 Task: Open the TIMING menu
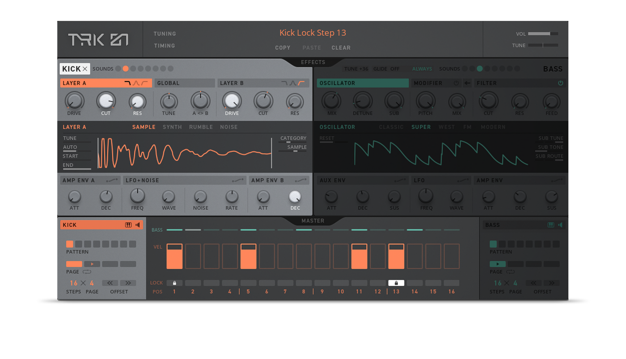coord(165,46)
